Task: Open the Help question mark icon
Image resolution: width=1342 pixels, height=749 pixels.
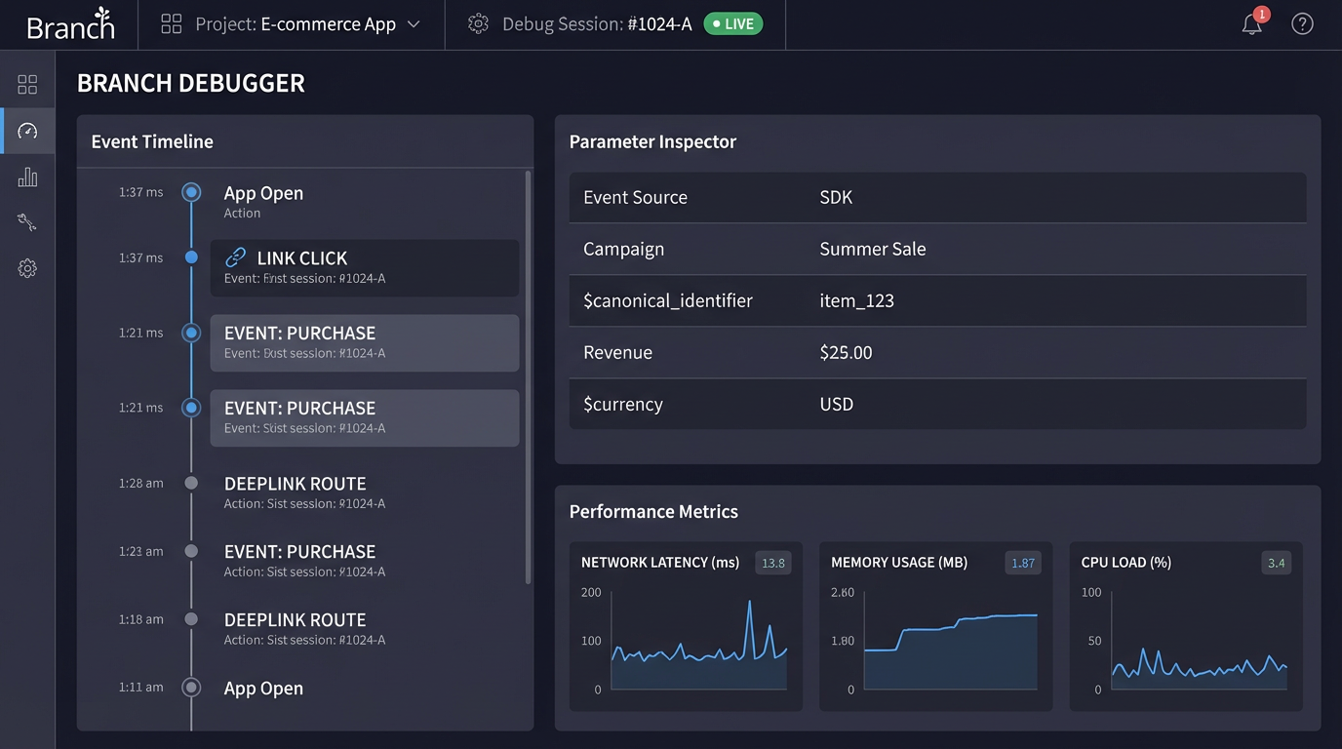Action: tap(1302, 23)
